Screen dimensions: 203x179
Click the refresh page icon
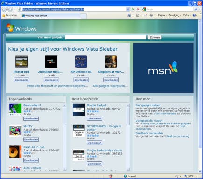point(133,9)
